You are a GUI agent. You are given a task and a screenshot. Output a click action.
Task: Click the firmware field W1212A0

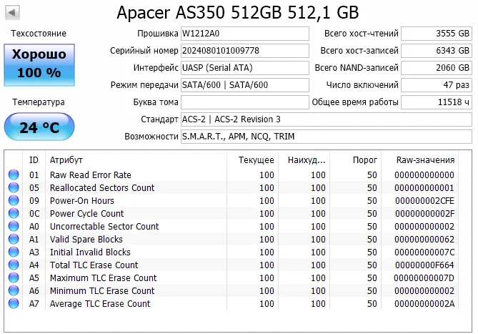(x=245, y=34)
